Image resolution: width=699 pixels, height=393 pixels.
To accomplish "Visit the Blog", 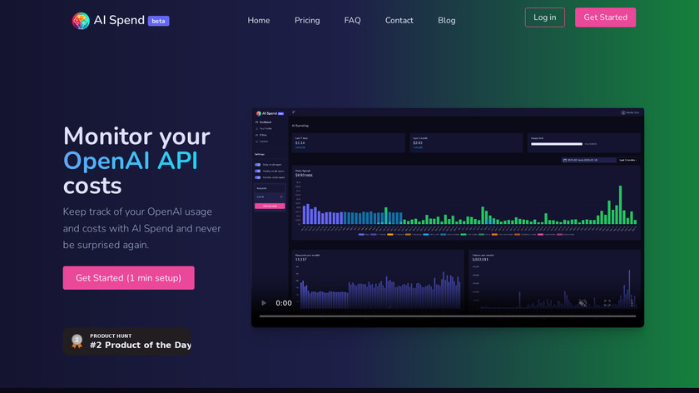I will click(447, 21).
